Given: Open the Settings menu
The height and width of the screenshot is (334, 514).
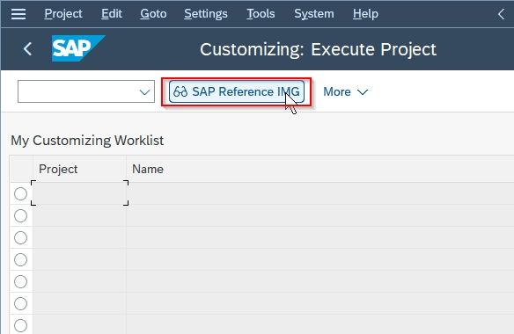Looking at the screenshot, I should coord(206,14).
